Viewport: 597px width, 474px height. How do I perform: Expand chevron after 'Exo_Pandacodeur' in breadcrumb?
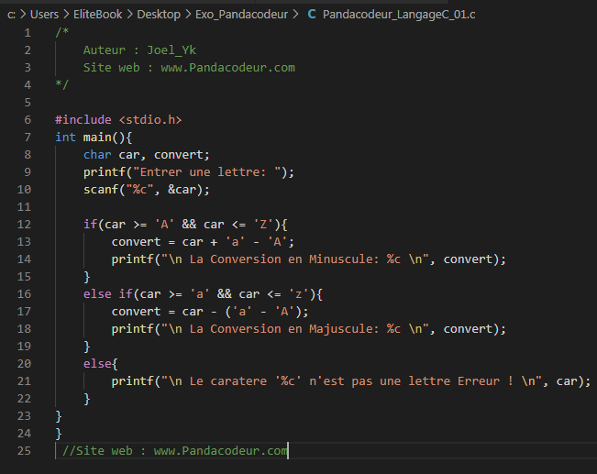click(x=296, y=15)
